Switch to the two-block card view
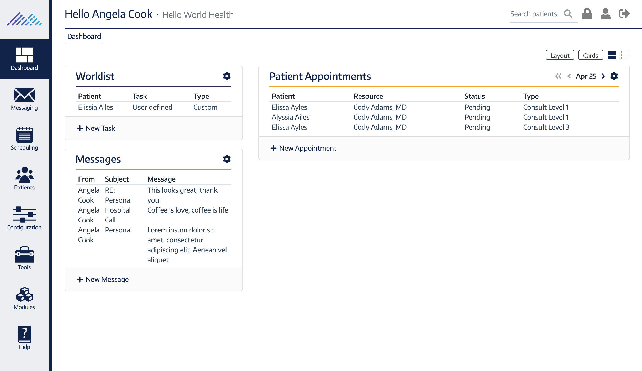The height and width of the screenshot is (371, 642). [612, 55]
